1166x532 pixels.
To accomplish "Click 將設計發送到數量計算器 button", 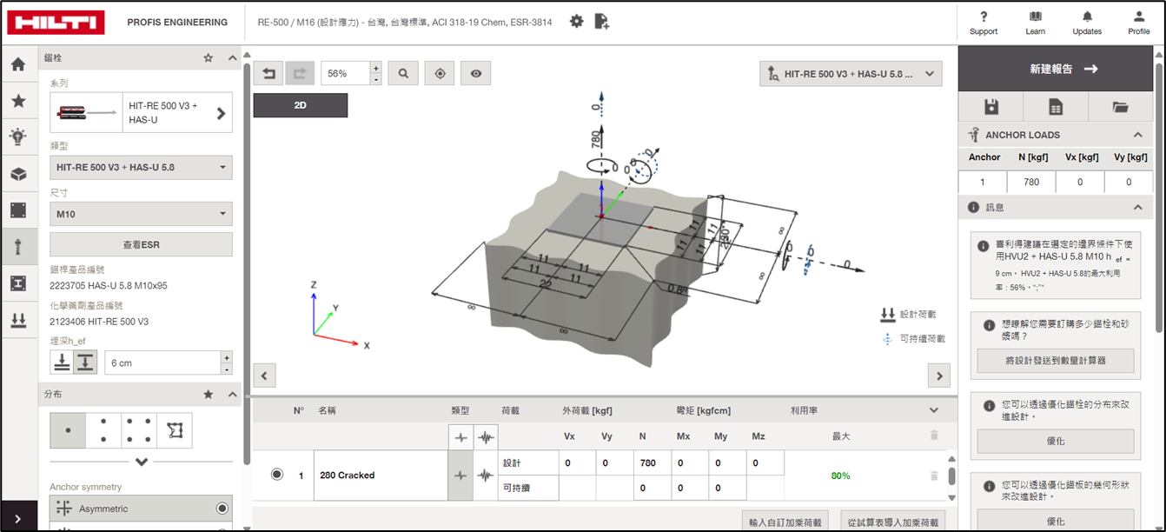I will (x=1056, y=361).
